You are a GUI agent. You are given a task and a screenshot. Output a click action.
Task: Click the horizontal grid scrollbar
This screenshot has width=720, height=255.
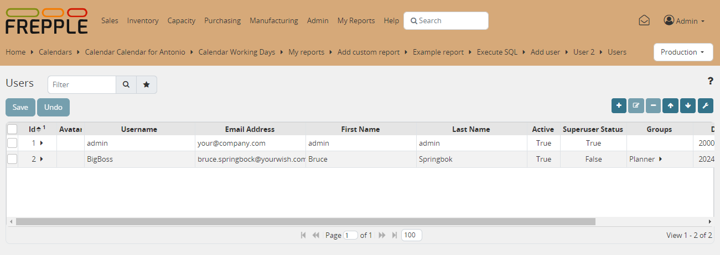coord(305,221)
